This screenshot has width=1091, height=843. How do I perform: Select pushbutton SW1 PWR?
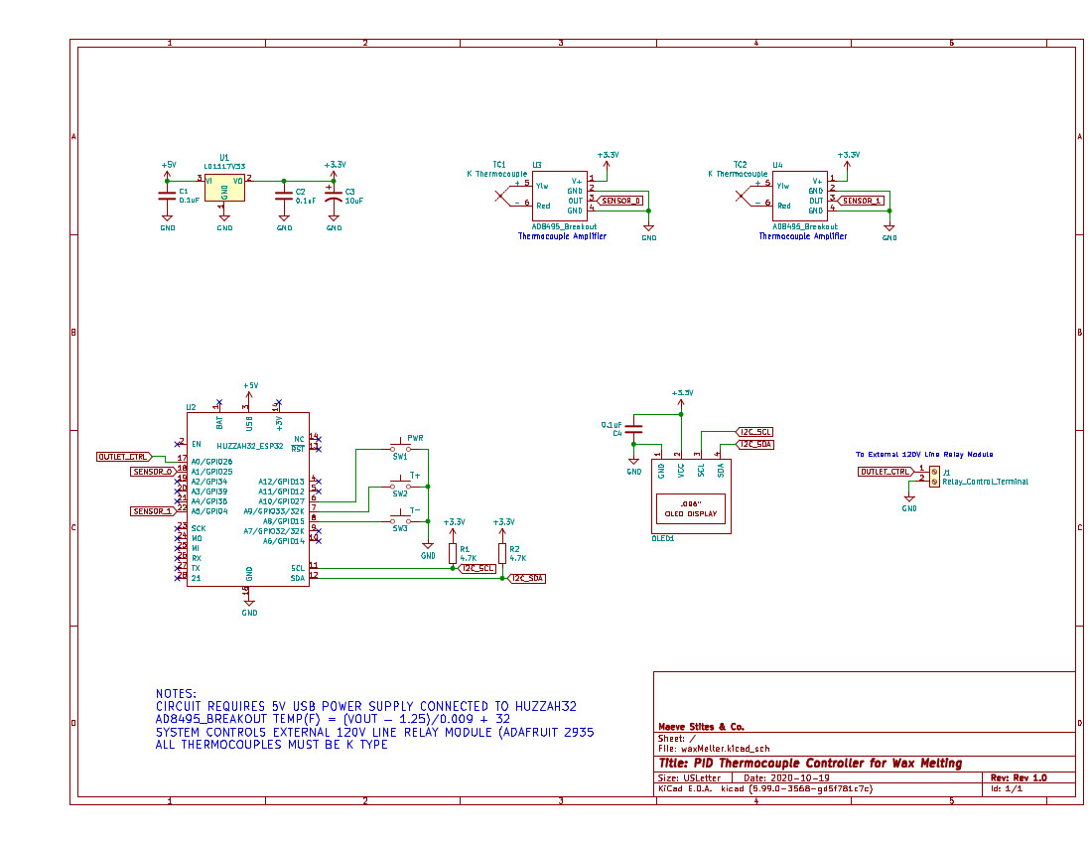[401, 448]
